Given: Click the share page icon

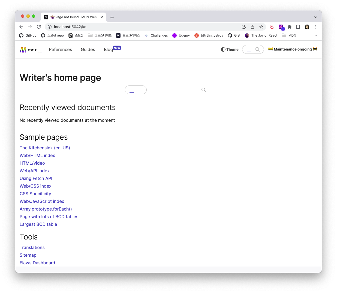Looking at the screenshot, I should tap(252, 27).
